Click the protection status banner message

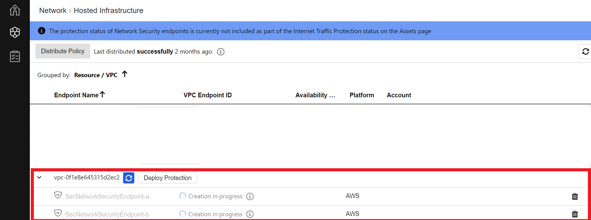pos(240,31)
